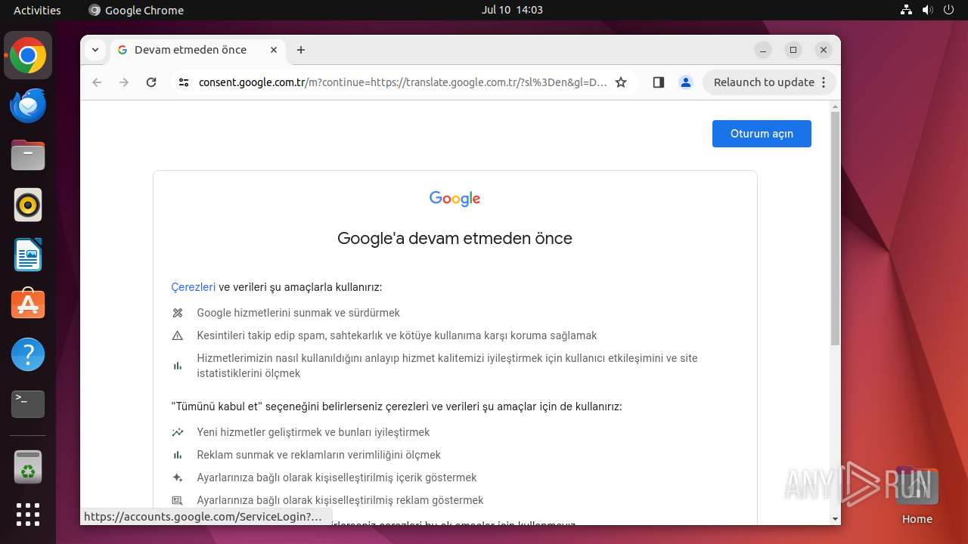Open Ubuntu Software store icon
This screenshot has width=968, height=544.
coord(28,304)
